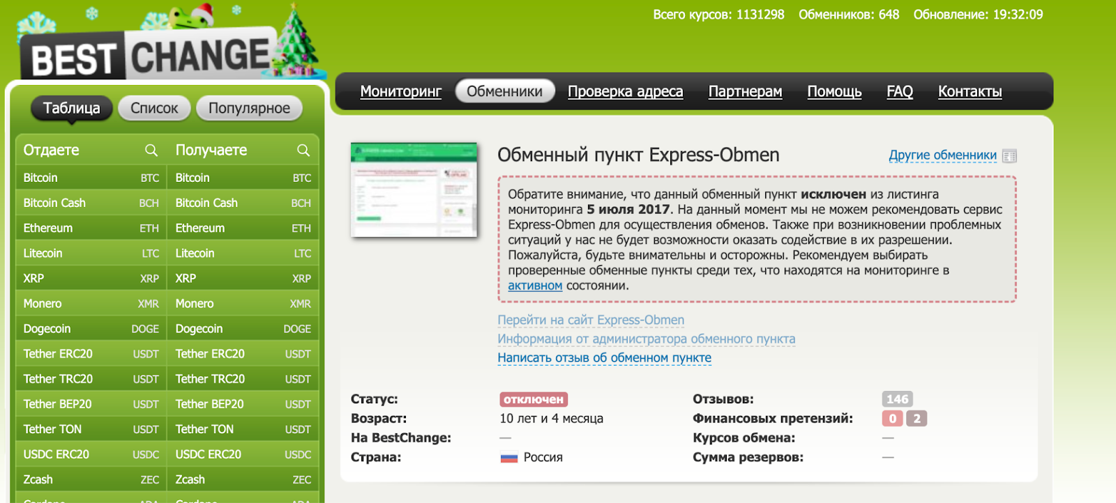Select Tether ERC20 in Отдаете column
This screenshot has height=503, width=1116.
coord(91,353)
